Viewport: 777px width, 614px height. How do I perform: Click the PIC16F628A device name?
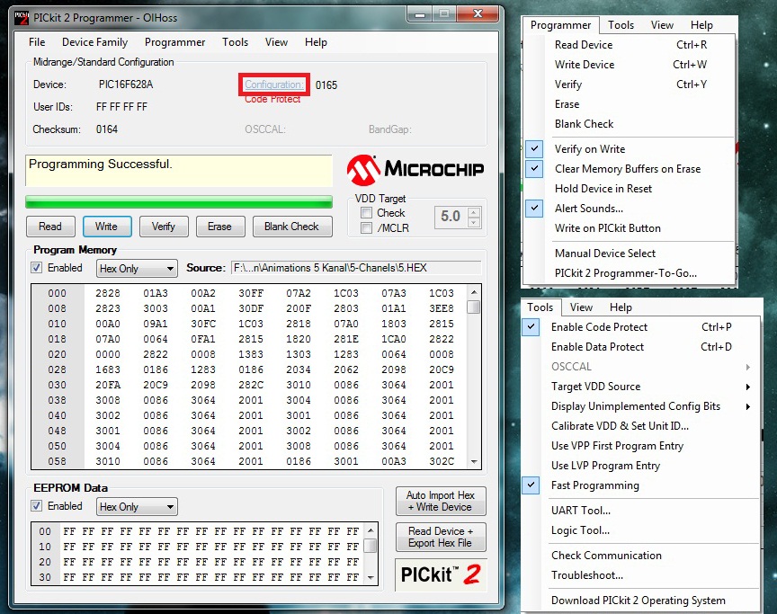click(x=126, y=85)
